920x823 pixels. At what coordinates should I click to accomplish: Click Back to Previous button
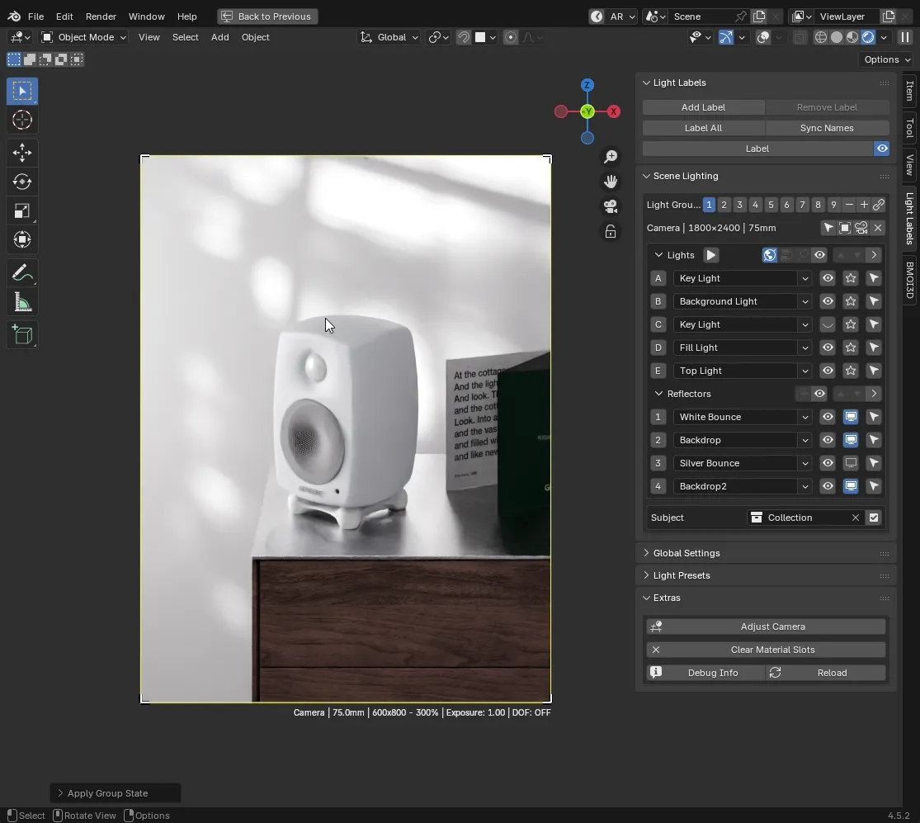[x=267, y=17]
